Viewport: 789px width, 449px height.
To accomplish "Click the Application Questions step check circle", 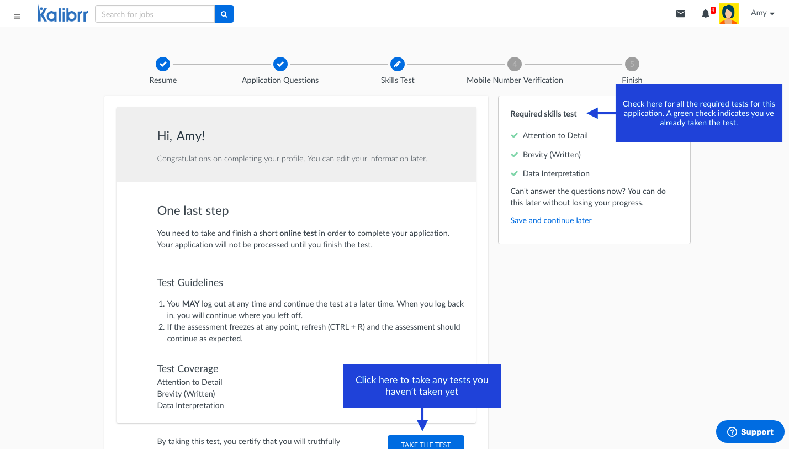I will pos(280,64).
